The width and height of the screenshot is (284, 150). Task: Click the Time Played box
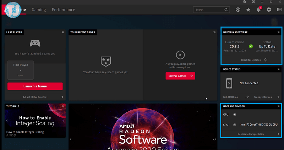click(21, 70)
